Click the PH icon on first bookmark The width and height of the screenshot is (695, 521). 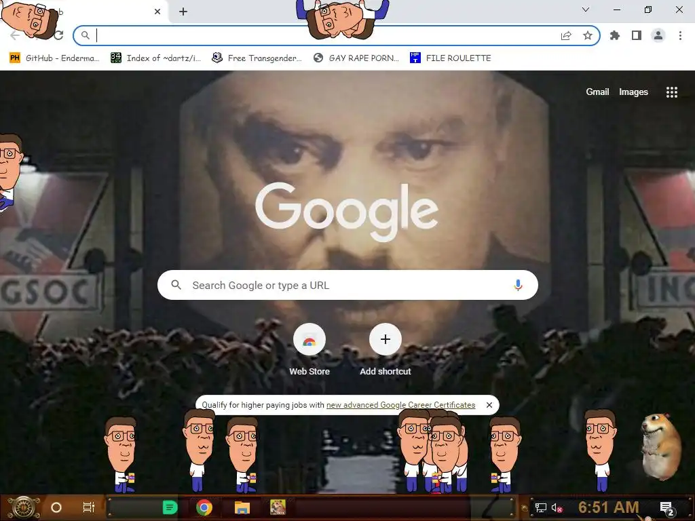[15, 58]
